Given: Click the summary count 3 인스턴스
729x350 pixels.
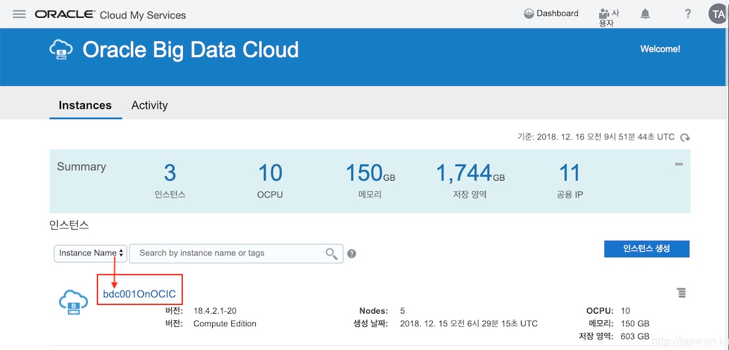Looking at the screenshot, I should click(x=170, y=182).
